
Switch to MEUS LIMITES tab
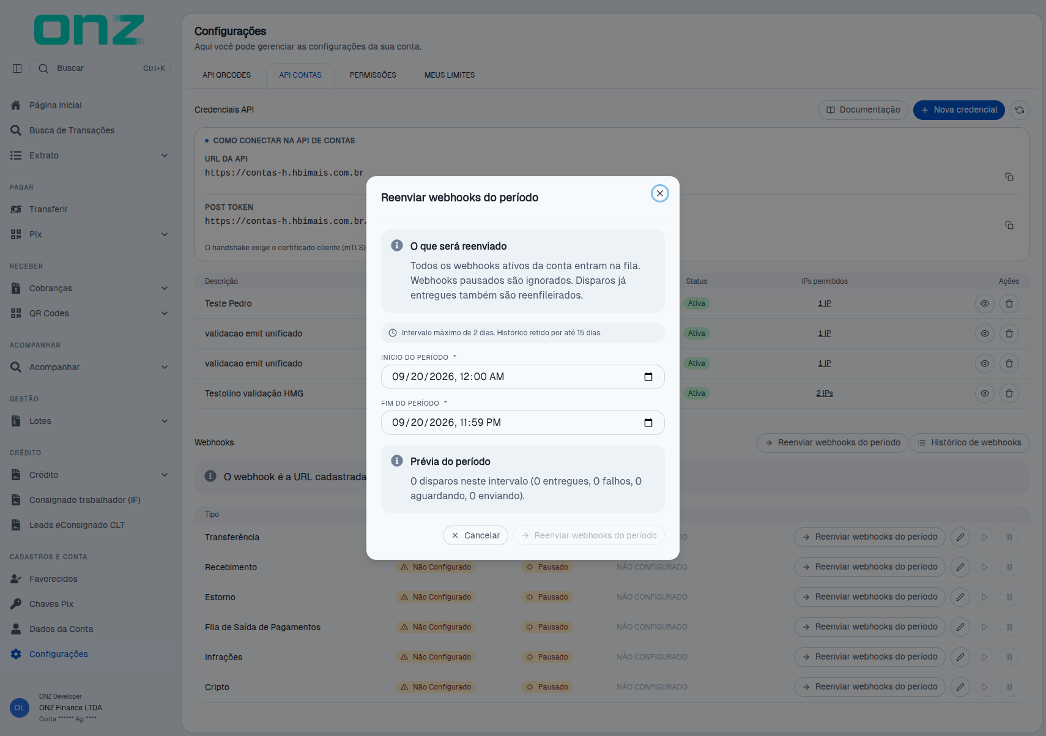pyautogui.click(x=450, y=75)
